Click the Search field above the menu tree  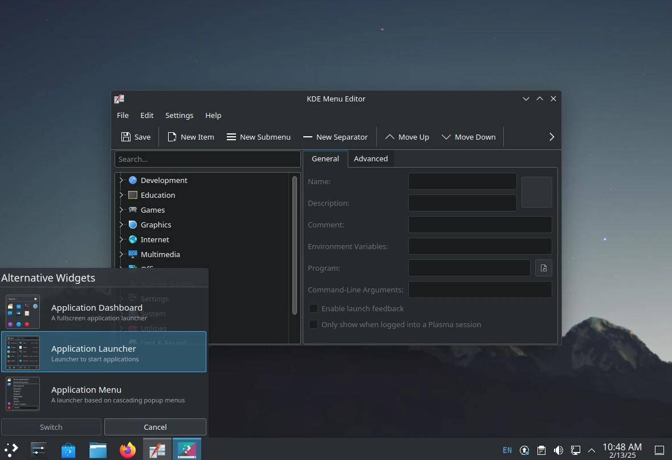(207, 159)
